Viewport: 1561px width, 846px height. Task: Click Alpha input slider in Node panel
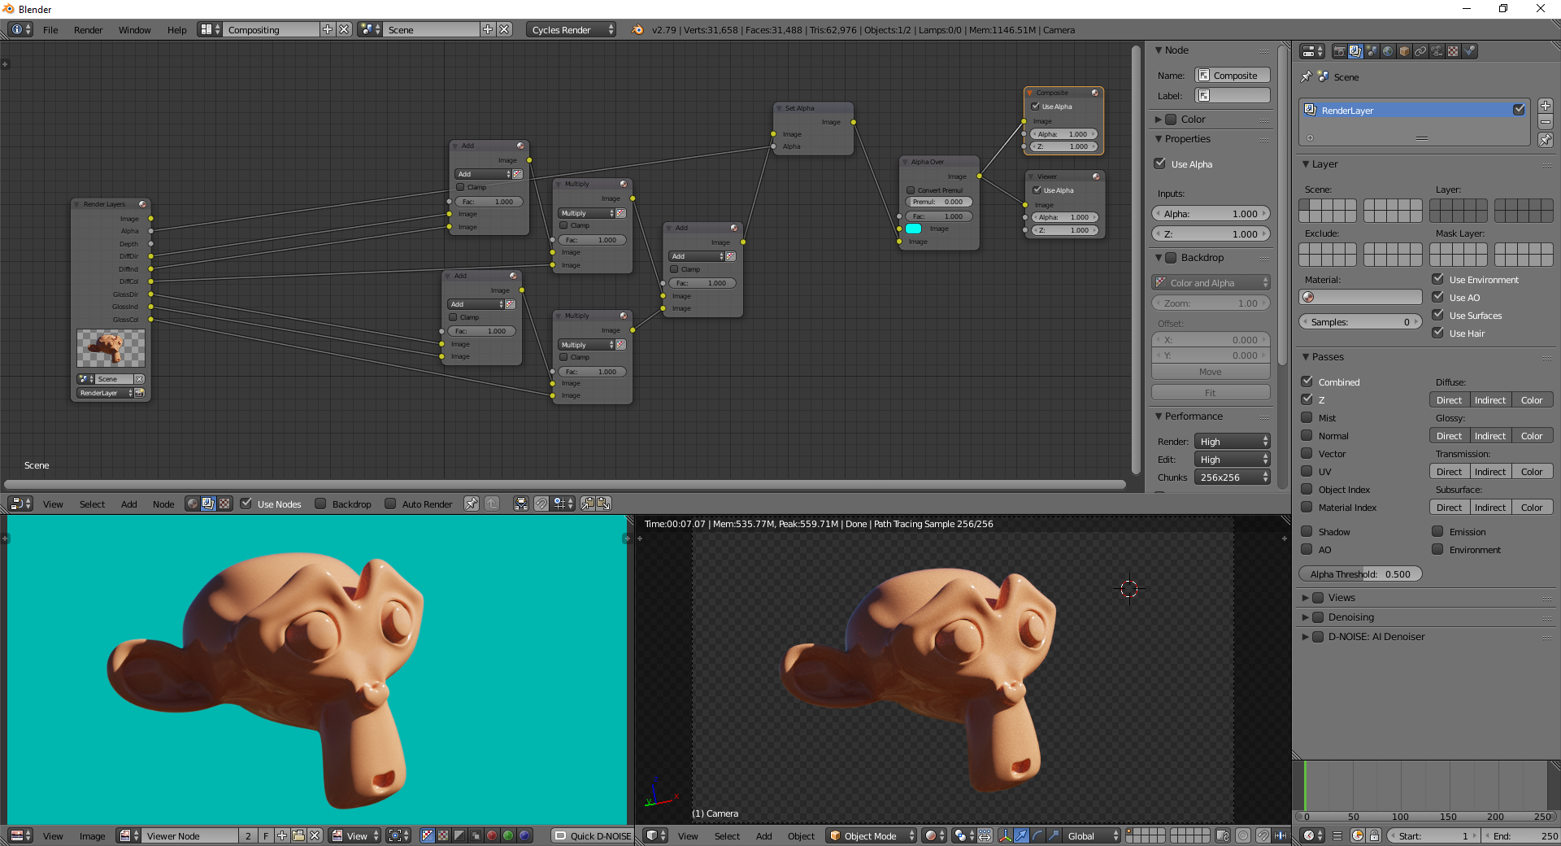point(1211,213)
